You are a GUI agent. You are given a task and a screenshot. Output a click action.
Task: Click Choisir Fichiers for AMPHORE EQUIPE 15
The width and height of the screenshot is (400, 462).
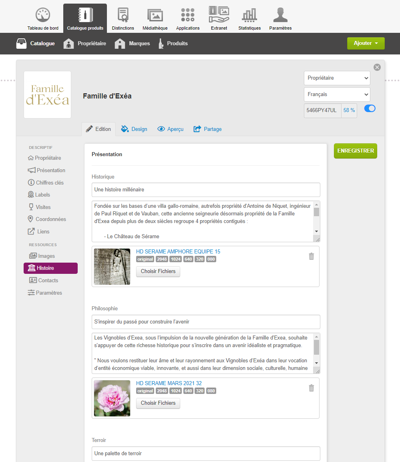[158, 271]
